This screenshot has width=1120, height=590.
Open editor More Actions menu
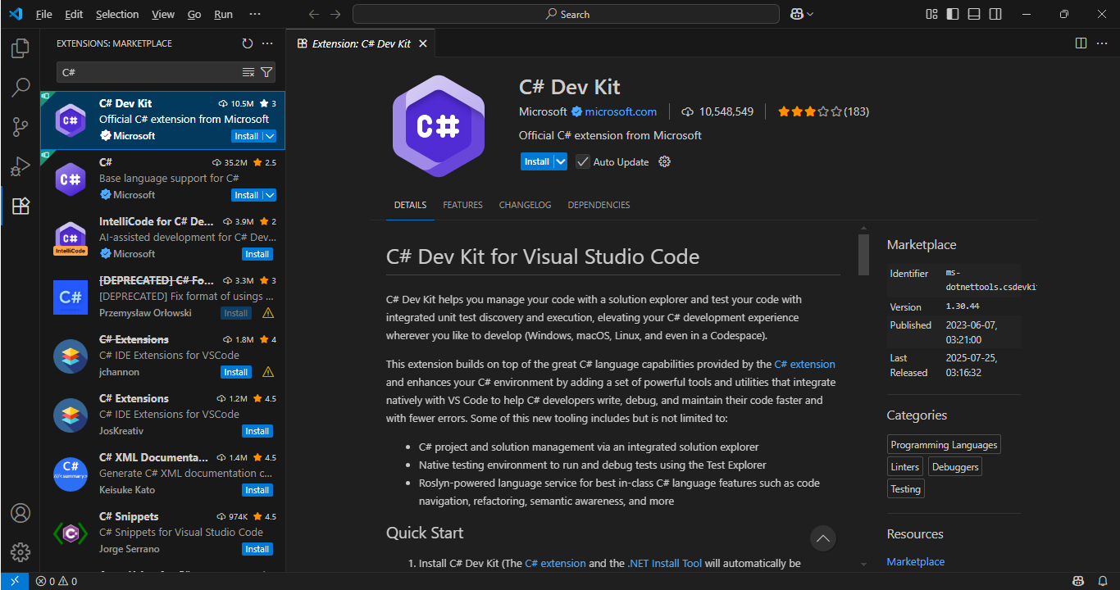[x=1101, y=43]
